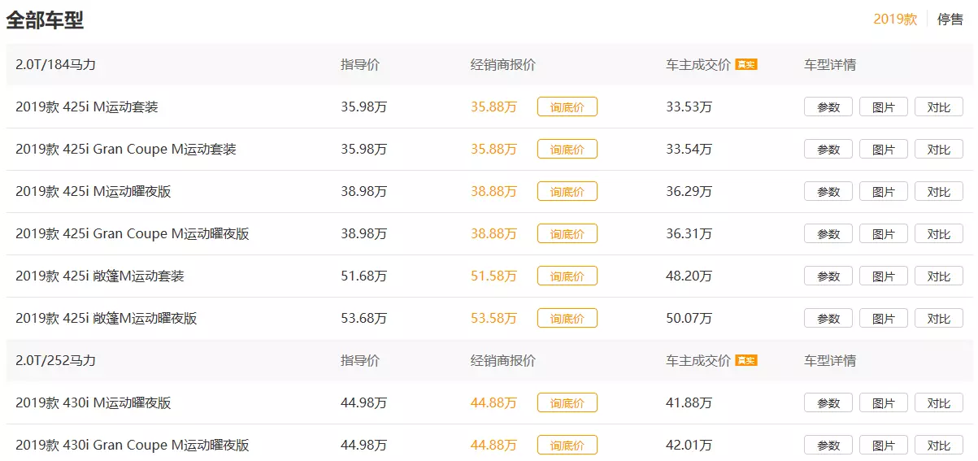
Task: Open the 2019款 430i M运动曜夜版 model link
Action: [93, 403]
